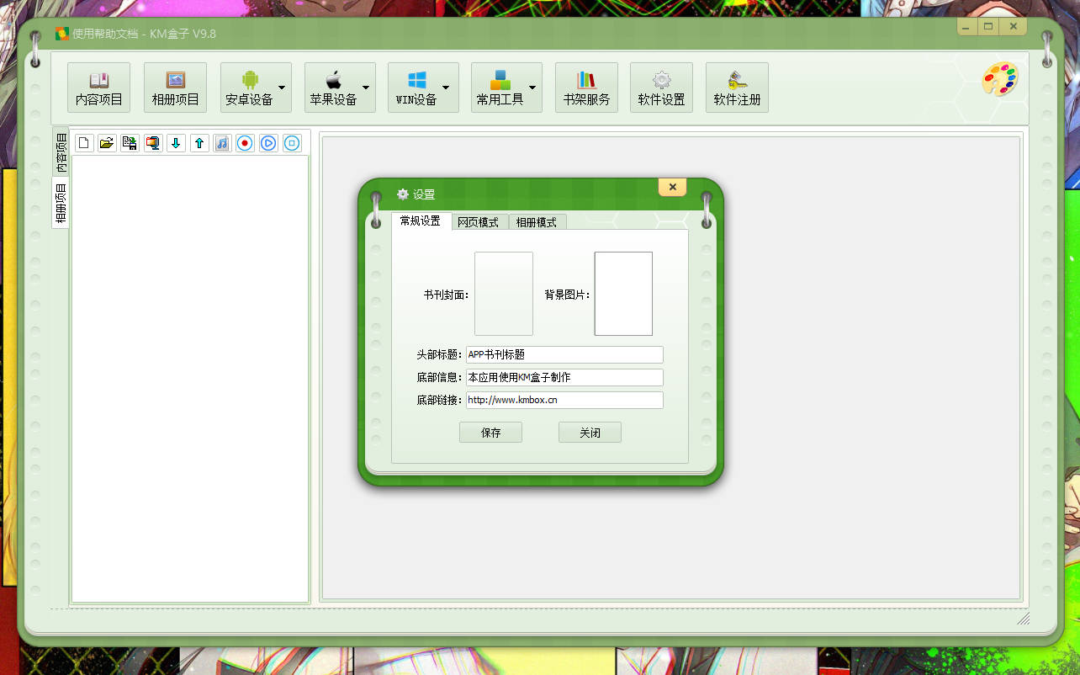Click the save-to-disk icon
The image size is (1080, 675).
coord(130,143)
